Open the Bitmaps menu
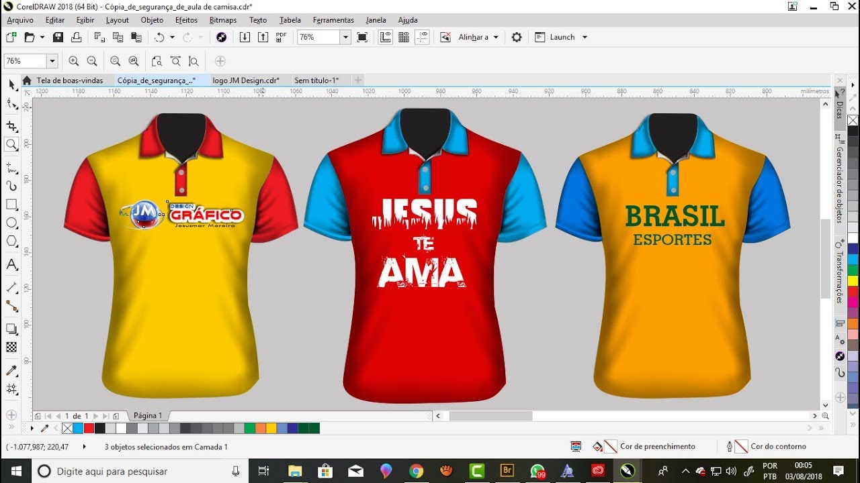 (x=222, y=20)
